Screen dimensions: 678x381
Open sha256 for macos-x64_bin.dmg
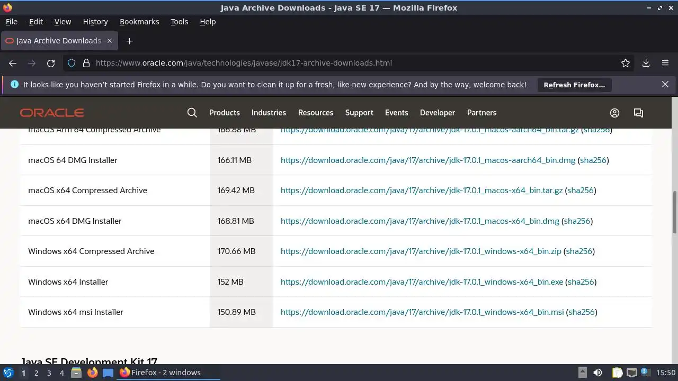(577, 221)
